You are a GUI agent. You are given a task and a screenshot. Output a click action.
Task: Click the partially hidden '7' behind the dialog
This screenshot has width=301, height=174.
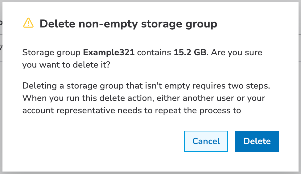[x=1, y=48]
